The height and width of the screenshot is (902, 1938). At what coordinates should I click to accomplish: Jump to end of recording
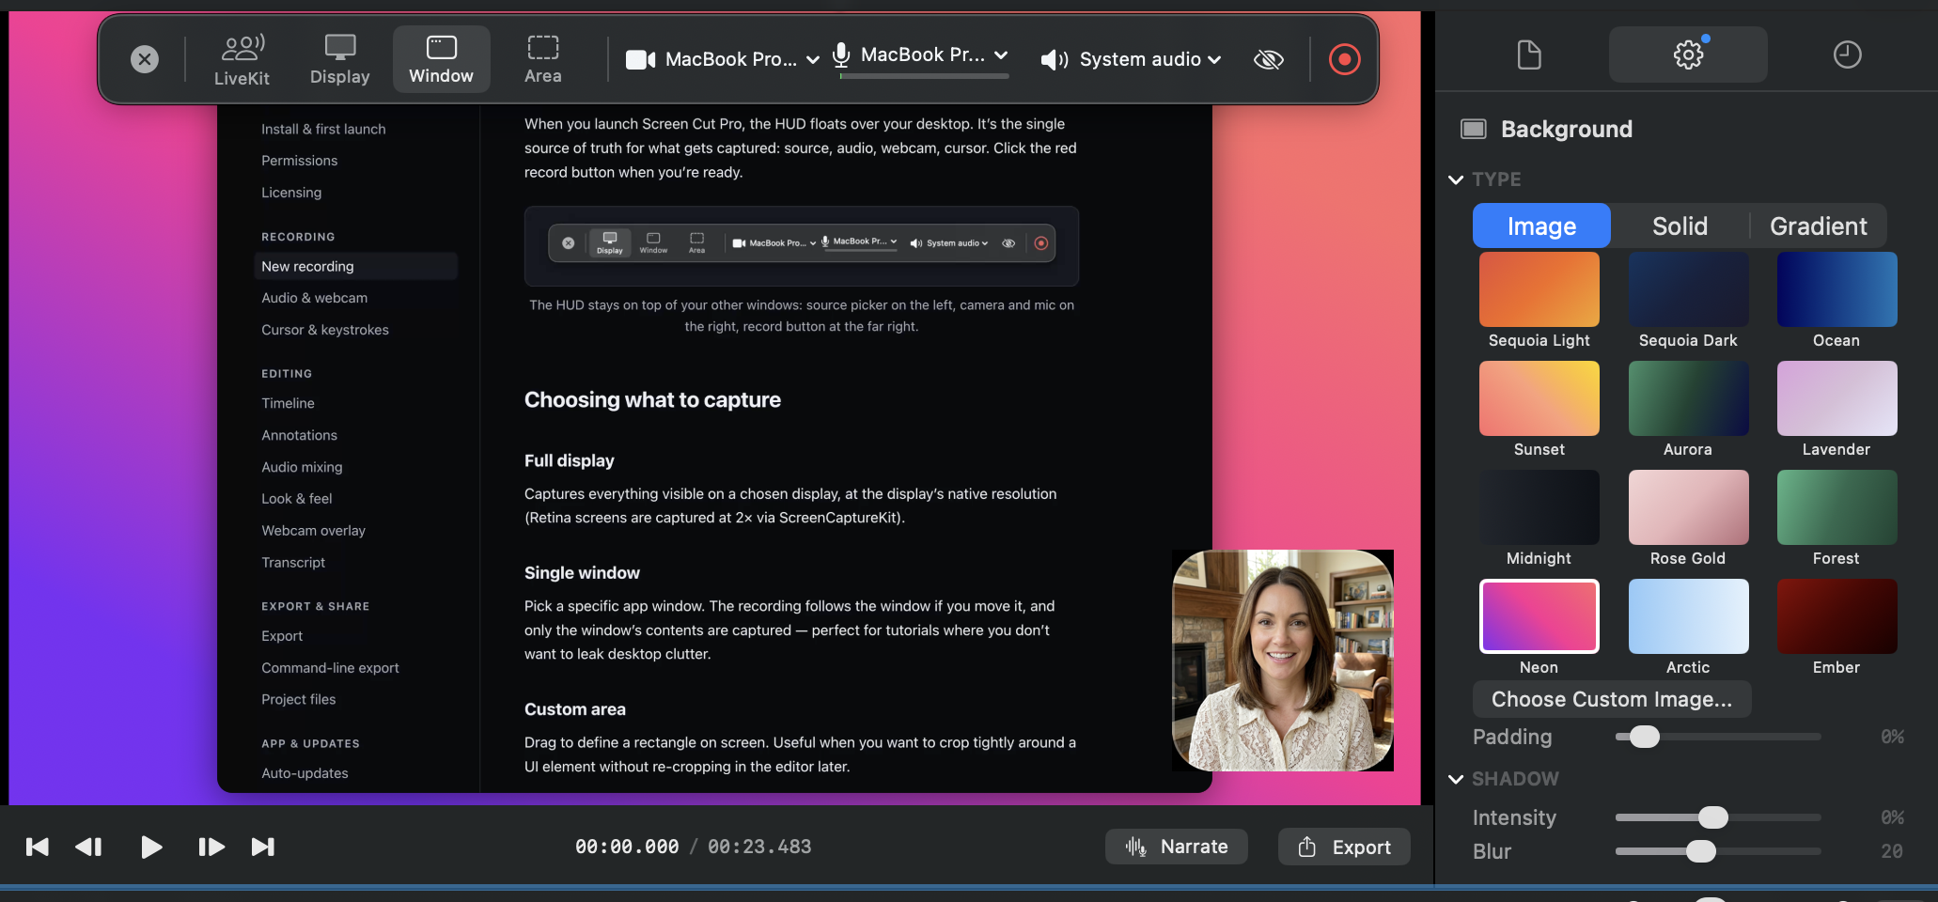click(x=263, y=847)
